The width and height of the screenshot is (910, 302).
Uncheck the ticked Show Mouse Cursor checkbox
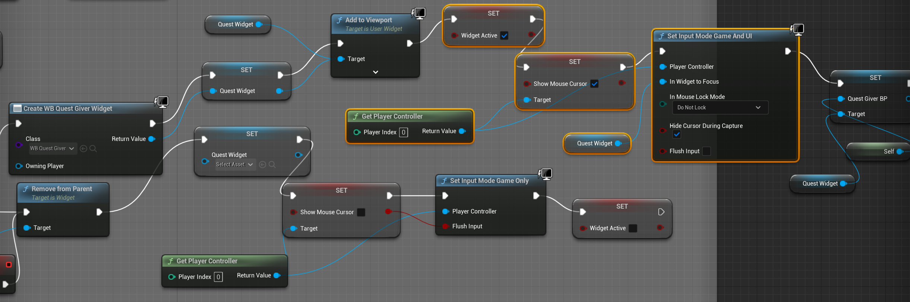[x=594, y=84]
